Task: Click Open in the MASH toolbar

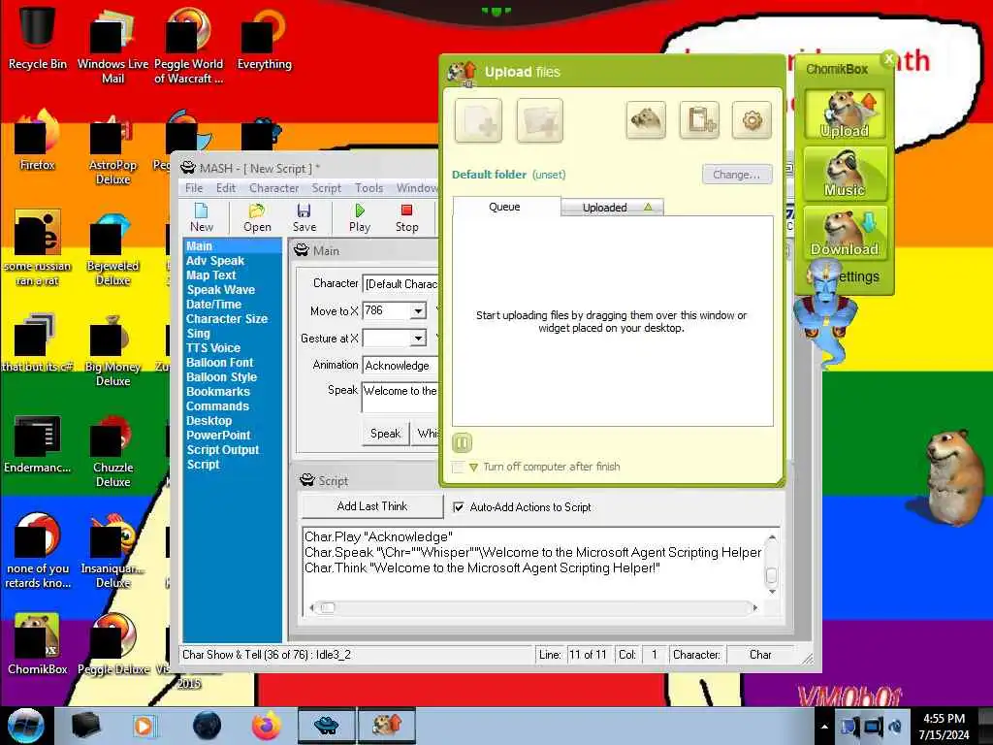Action: 257,218
